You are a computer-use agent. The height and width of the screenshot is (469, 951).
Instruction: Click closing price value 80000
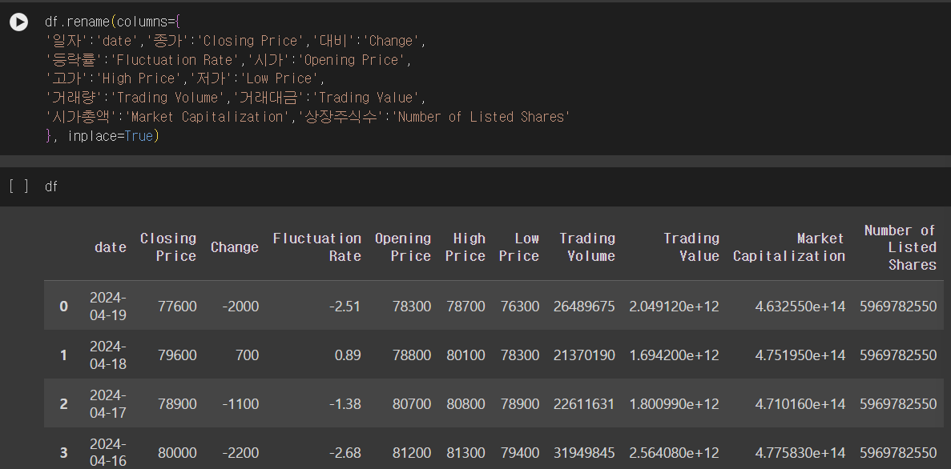coord(177,453)
